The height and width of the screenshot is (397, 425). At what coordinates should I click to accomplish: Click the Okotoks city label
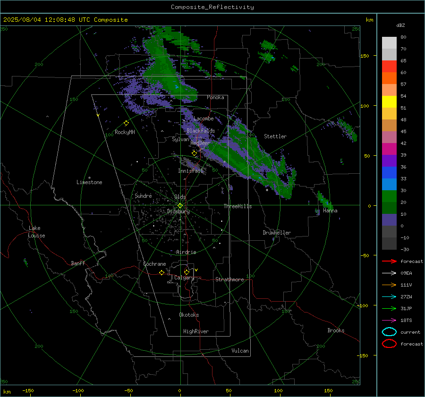[189, 315]
